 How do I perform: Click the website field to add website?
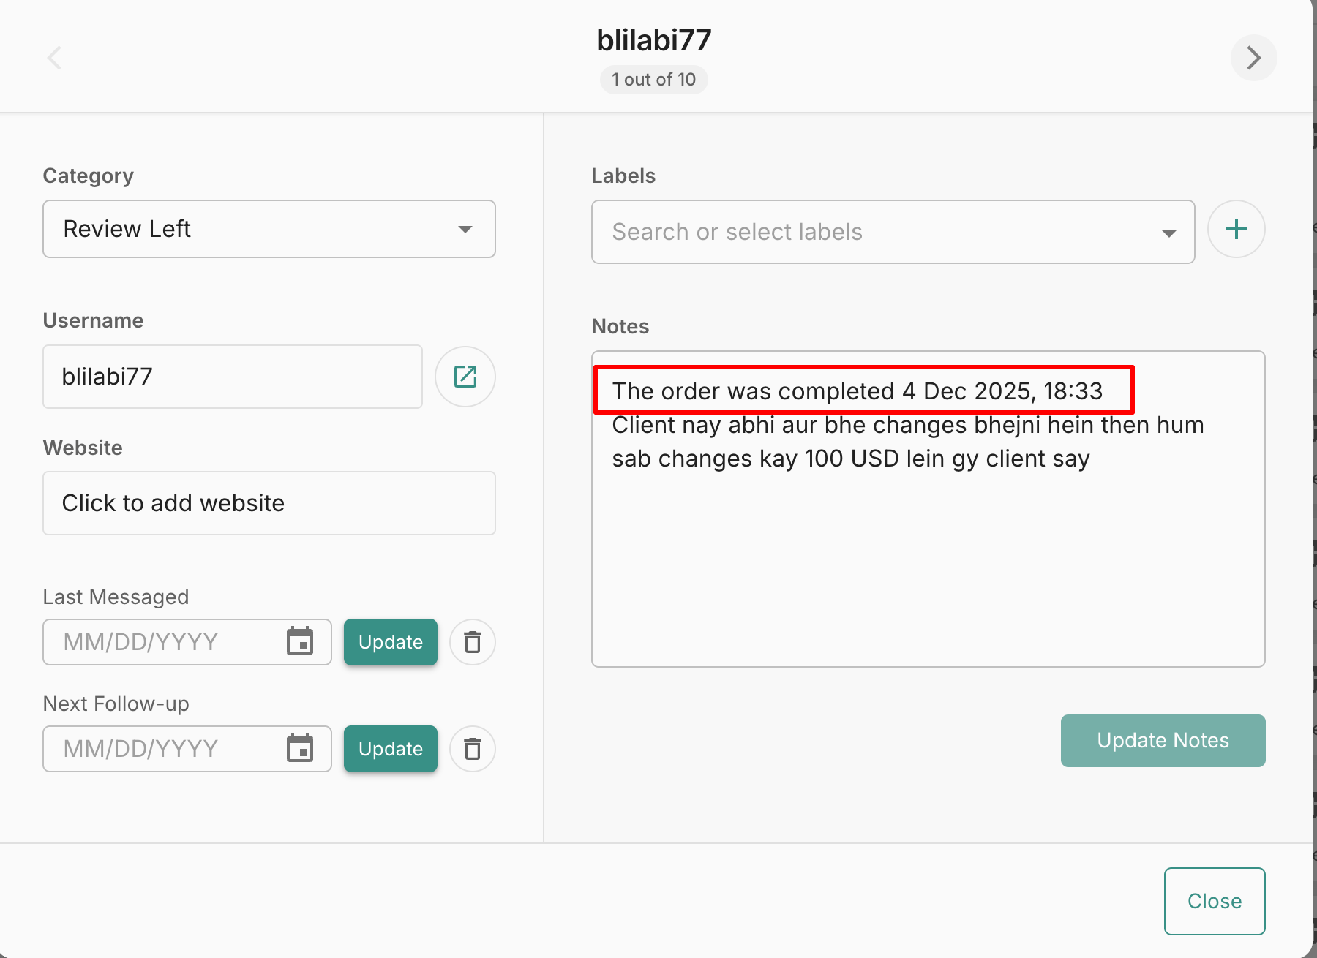click(269, 503)
